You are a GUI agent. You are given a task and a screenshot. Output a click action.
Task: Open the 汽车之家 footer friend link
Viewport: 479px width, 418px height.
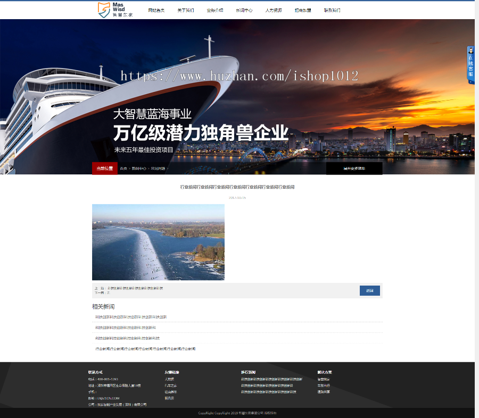(171, 386)
